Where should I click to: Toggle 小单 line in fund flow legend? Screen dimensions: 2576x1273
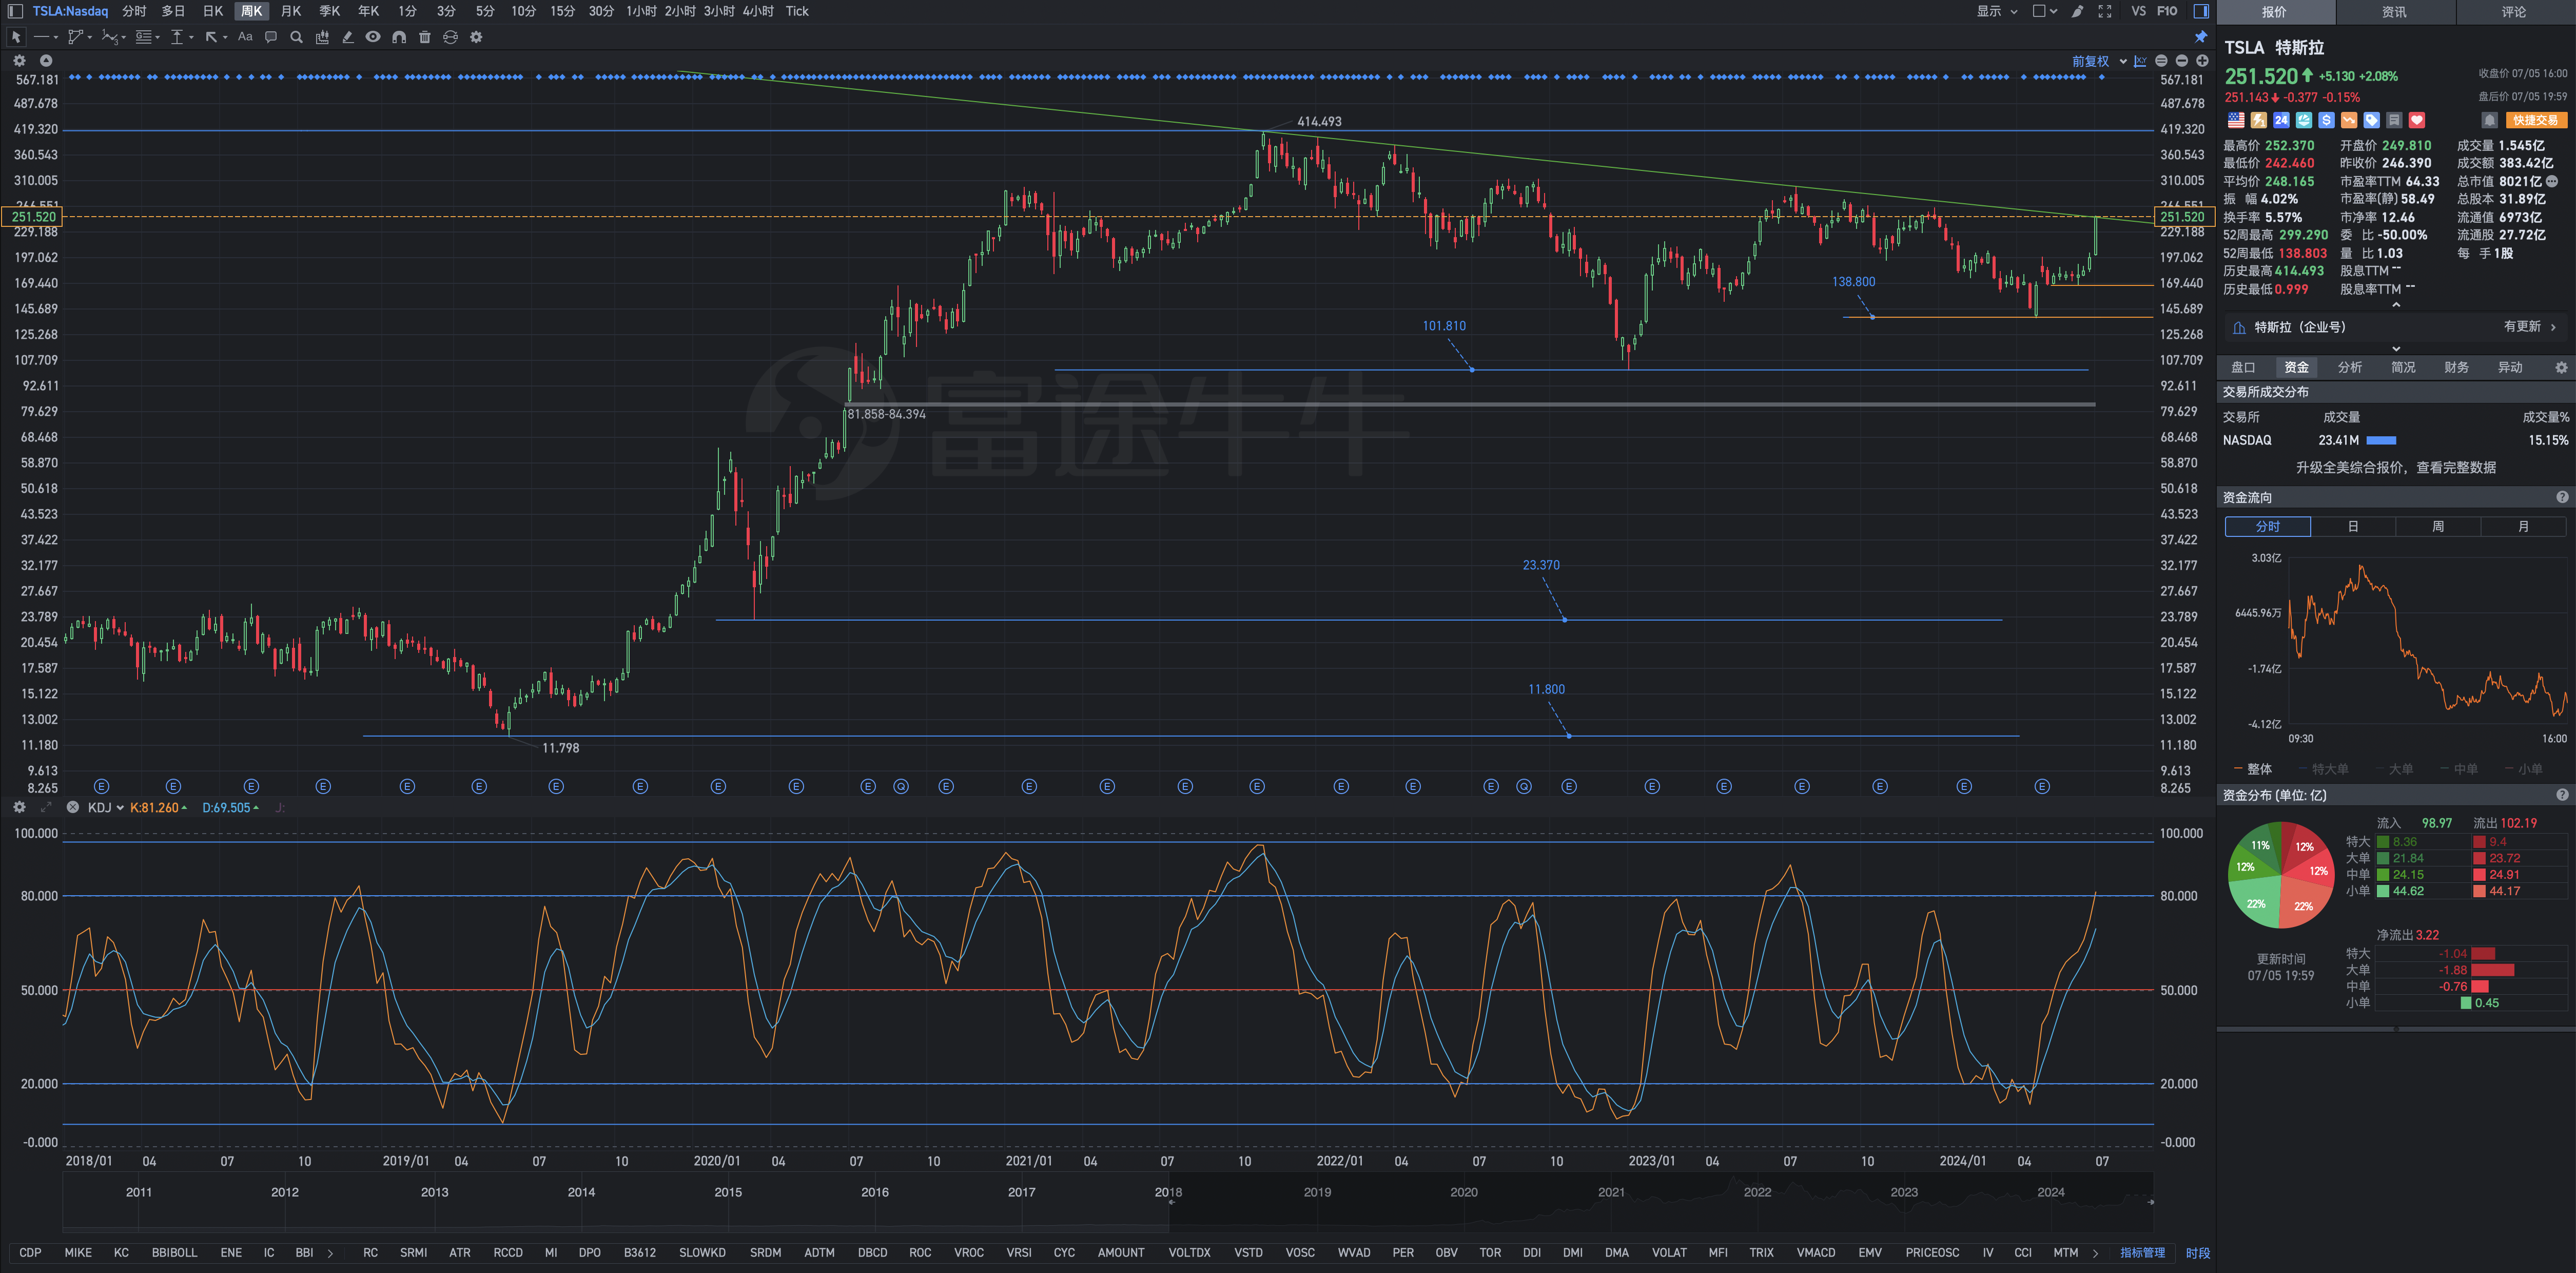pos(2523,769)
